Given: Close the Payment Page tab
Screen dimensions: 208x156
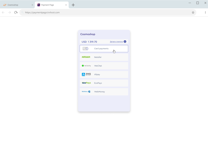Looking at the screenshot, I should pyautogui.click(x=66, y=5).
